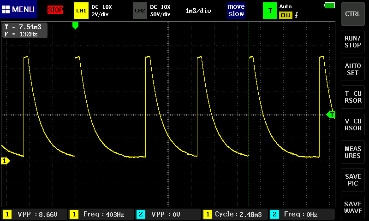
Task: Open the MEASURES button
Action: (x=352, y=152)
